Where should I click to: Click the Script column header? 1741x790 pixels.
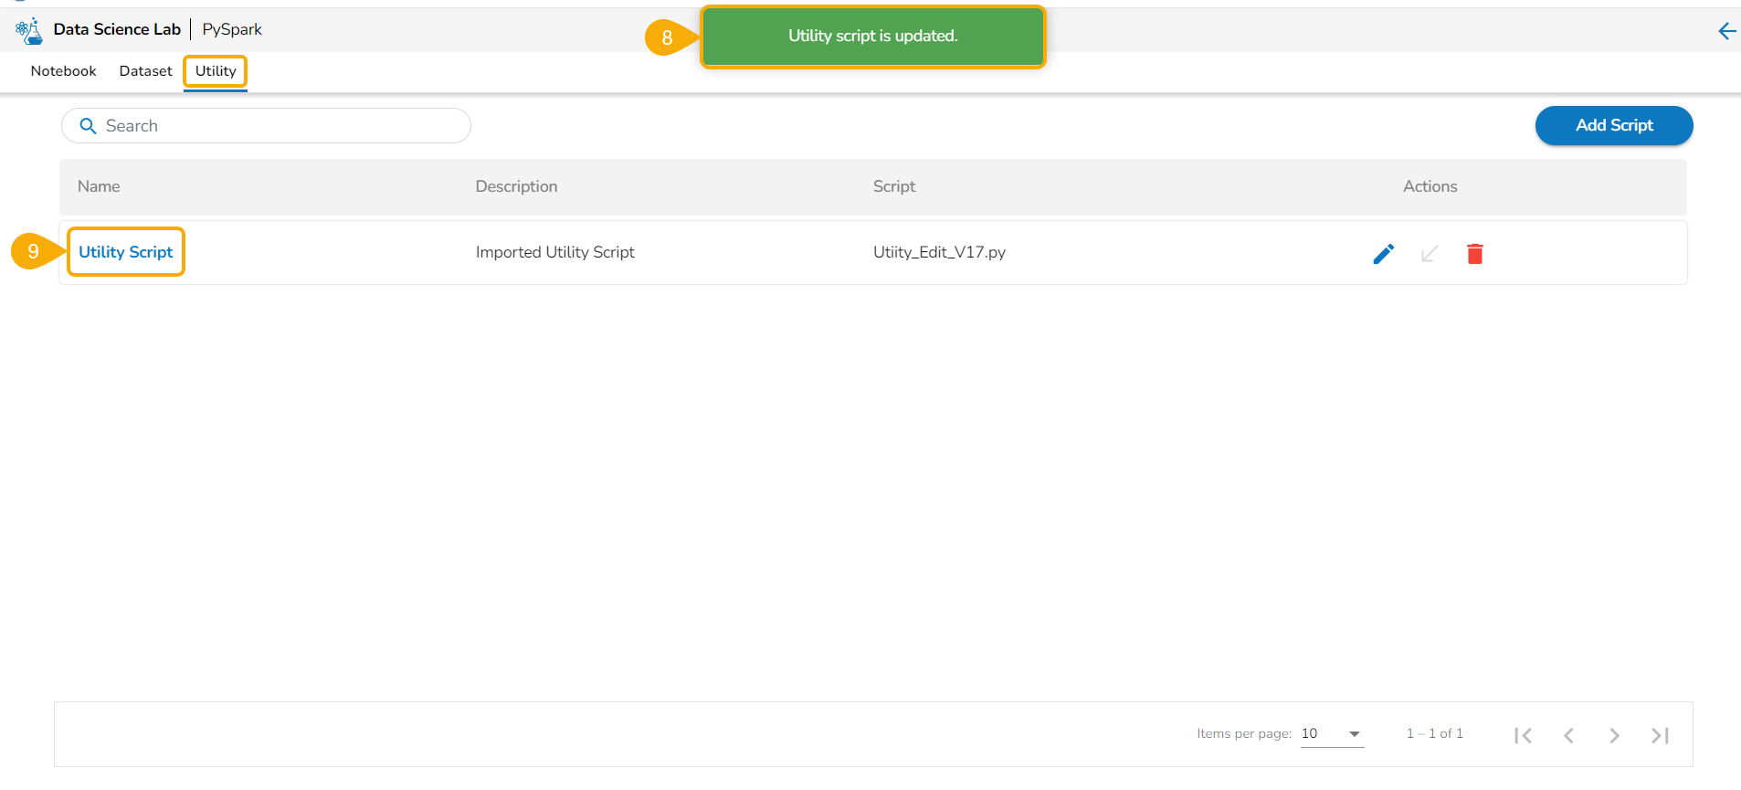pos(894,186)
